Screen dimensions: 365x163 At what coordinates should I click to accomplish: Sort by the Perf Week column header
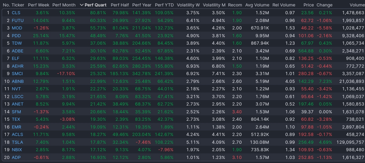[x=38, y=5]
